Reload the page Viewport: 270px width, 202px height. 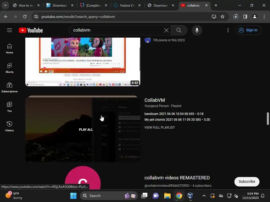25,17
